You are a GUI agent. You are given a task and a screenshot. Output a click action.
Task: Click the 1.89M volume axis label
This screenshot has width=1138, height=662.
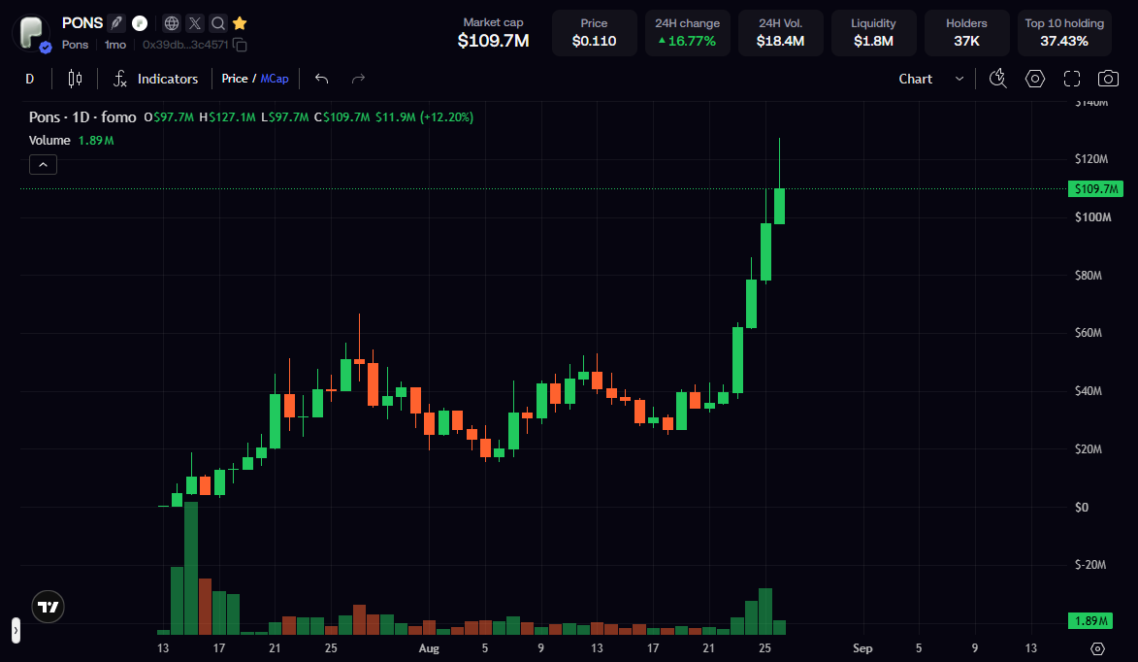1090,620
